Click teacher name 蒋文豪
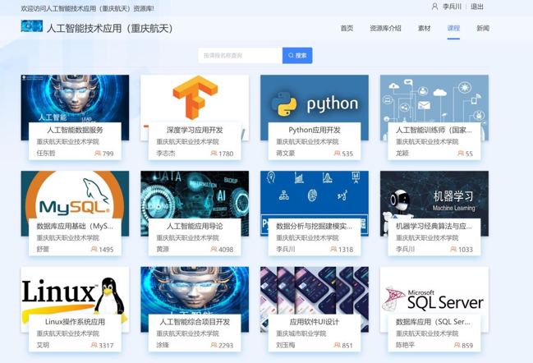The image size is (533, 363). pyautogui.click(x=286, y=154)
